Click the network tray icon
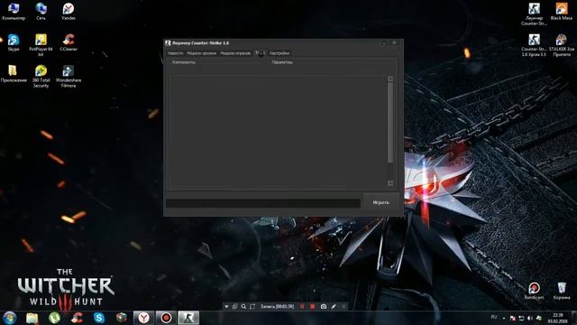 point(521,318)
